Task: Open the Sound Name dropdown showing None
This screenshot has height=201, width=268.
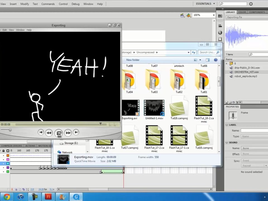Action: pyautogui.click(x=255, y=148)
